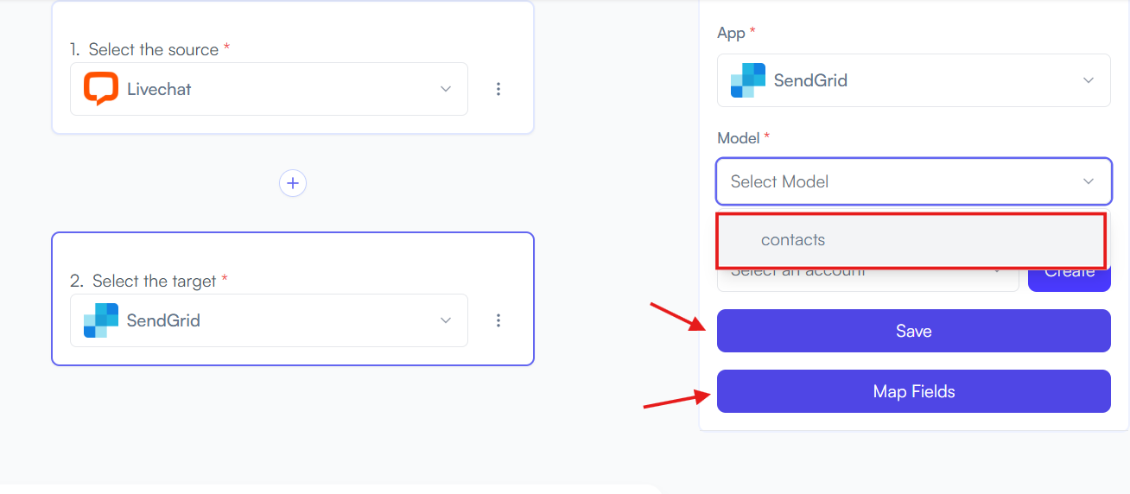Open the three-dot menu beside Livechat
This screenshot has width=1130, height=494.
tap(498, 89)
